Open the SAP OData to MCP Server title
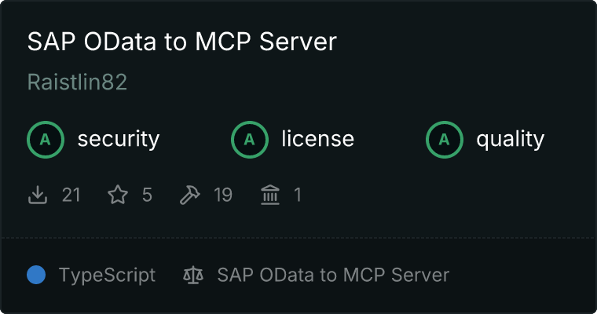 pos(181,42)
